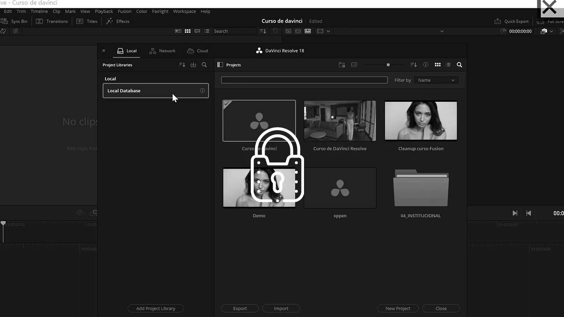Switch media pool to list view
The image size is (564, 317).
(x=207, y=31)
